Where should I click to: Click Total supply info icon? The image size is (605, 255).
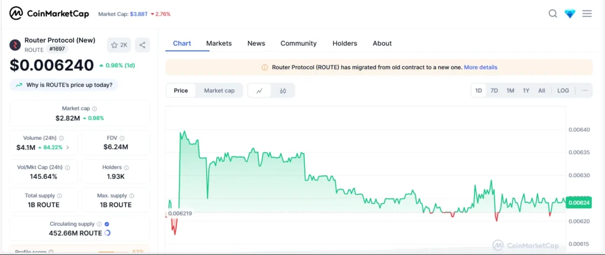pyautogui.click(x=60, y=196)
